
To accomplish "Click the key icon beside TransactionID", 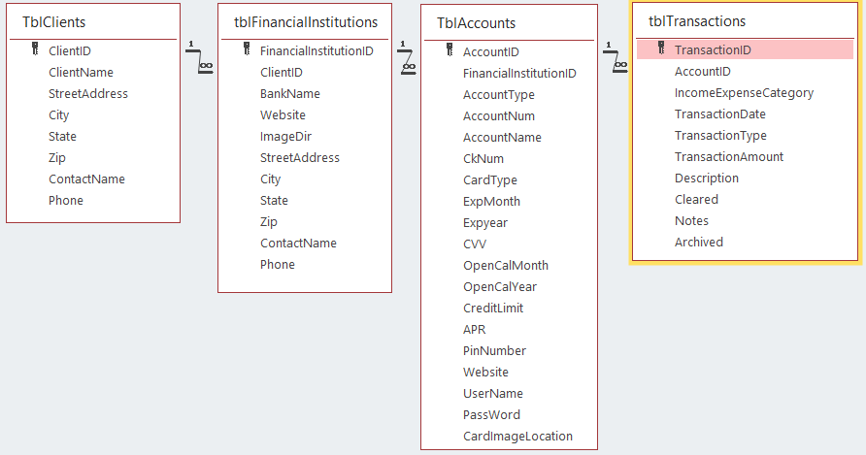I will click(661, 49).
